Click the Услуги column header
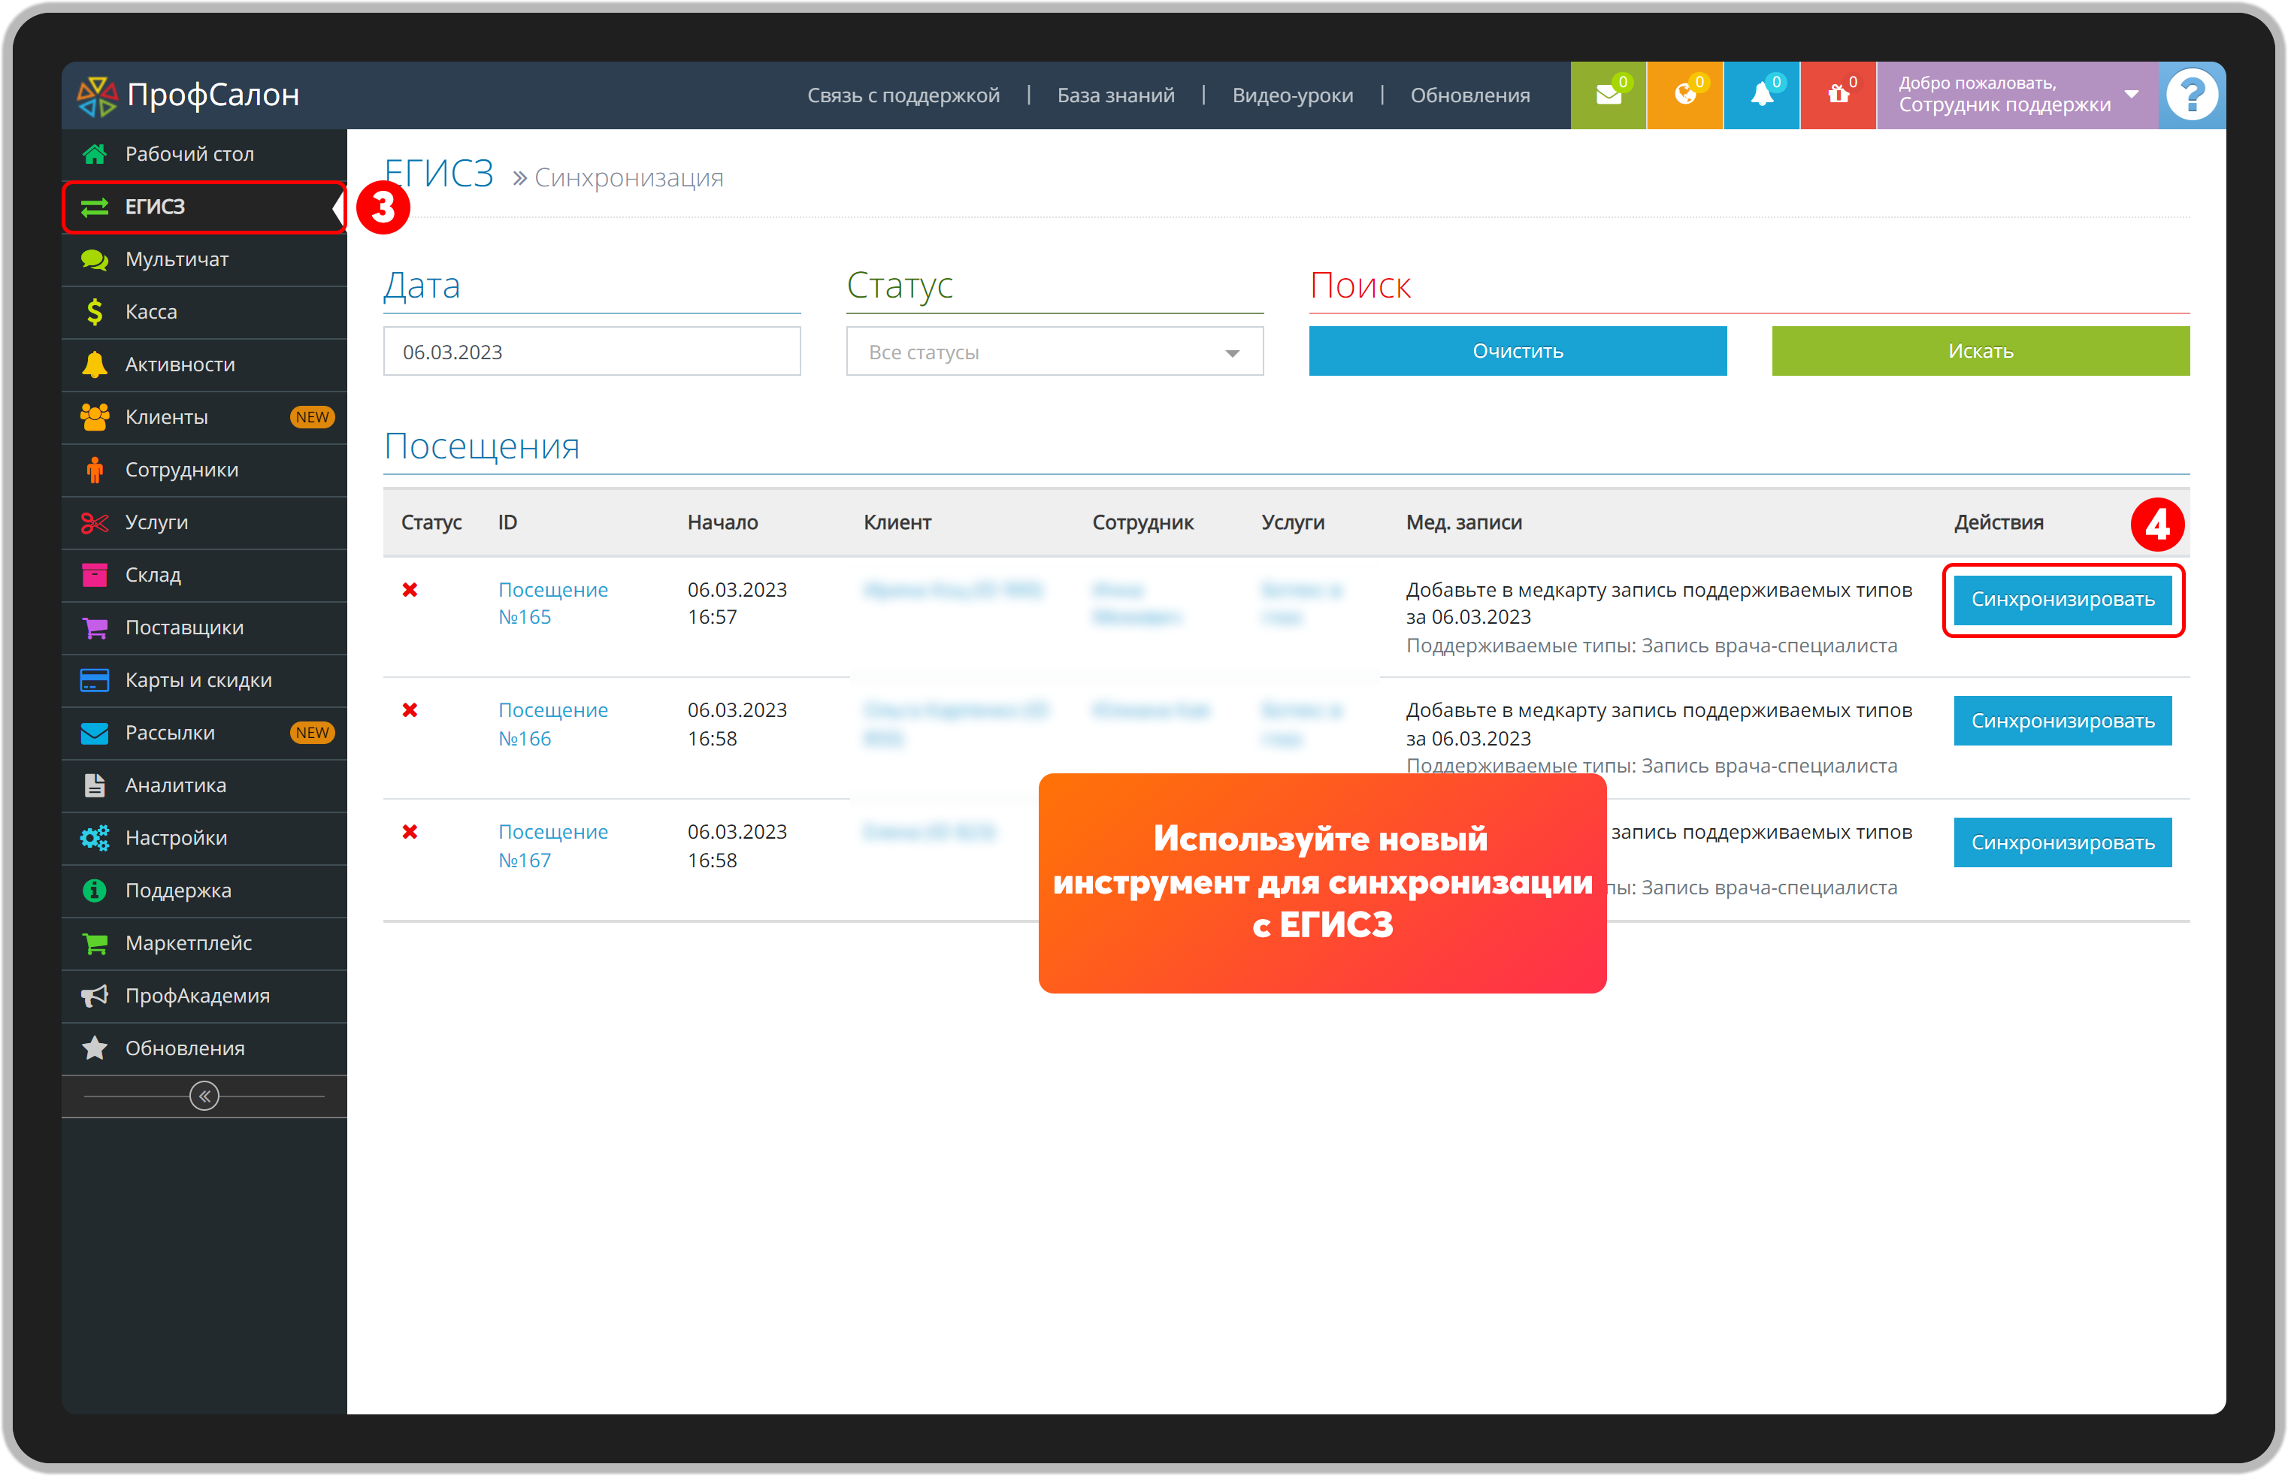The image size is (2288, 1476). pyautogui.click(x=1292, y=522)
